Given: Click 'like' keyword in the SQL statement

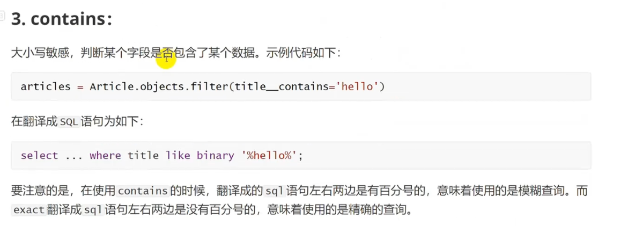Looking at the screenshot, I should (x=178, y=156).
